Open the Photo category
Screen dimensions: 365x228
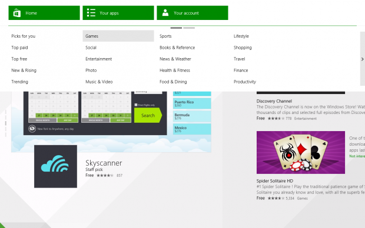tap(91, 70)
